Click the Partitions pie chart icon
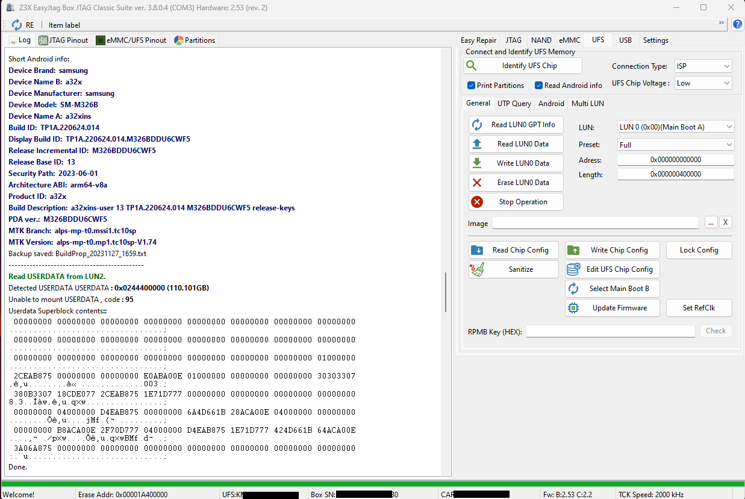This screenshot has height=499, width=745. click(x=179, y=40)
